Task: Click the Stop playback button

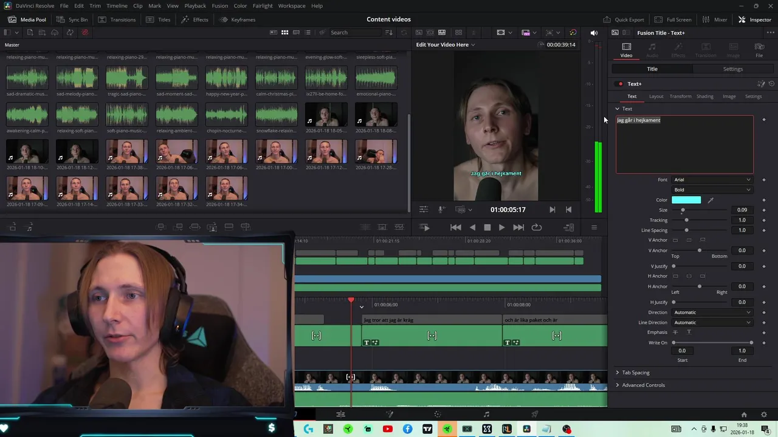Action: pyautogui.click(x=487, y=227)
